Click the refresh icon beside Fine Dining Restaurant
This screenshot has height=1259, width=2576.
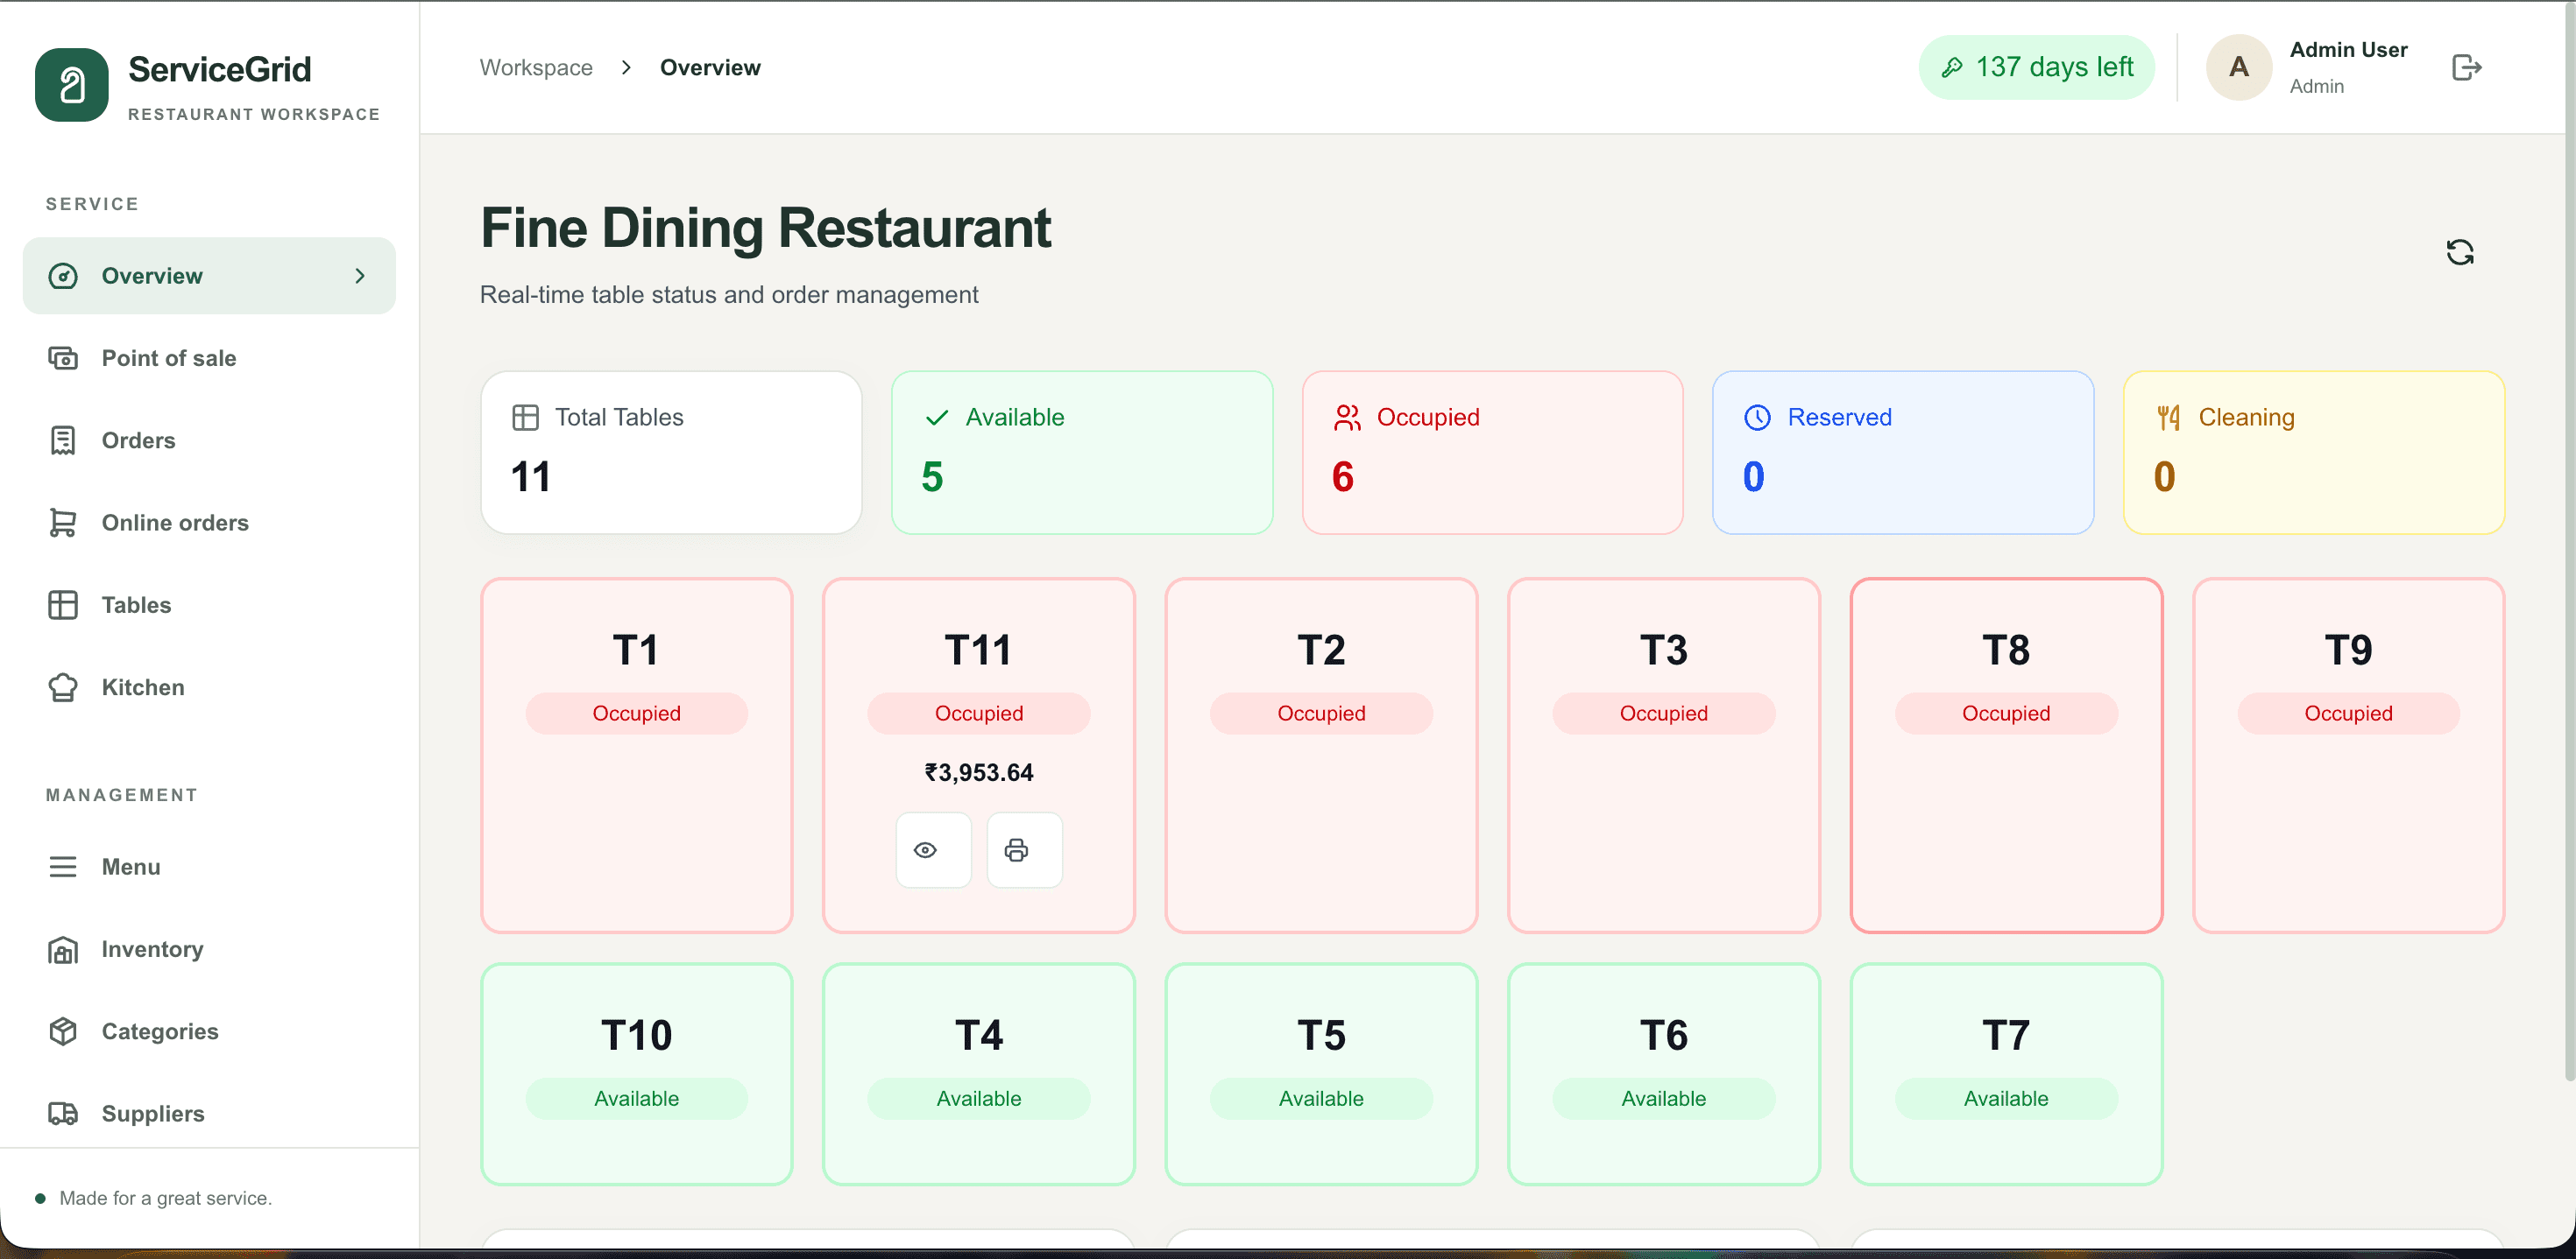pos(2459,252)
